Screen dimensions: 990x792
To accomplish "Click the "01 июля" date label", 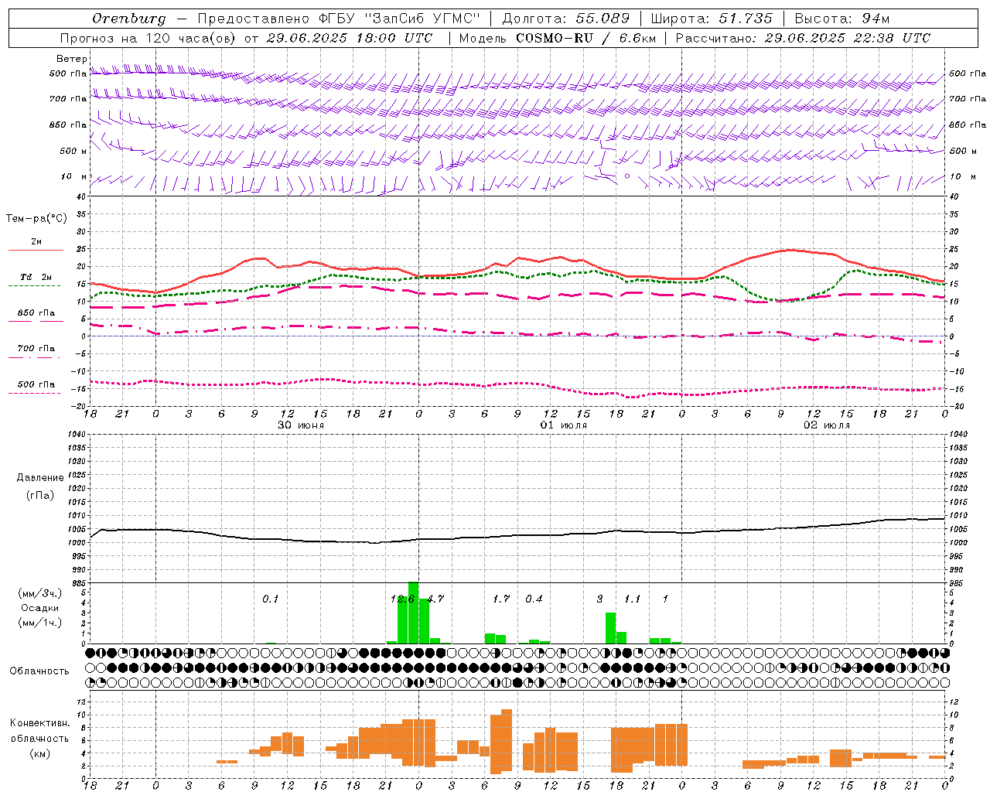I will point(564,425).
